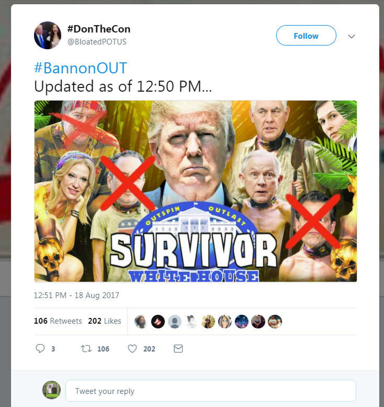
Task: Open the #BannonOUT hashtag link
Action: pyautogui.click(x=80, y=68)
